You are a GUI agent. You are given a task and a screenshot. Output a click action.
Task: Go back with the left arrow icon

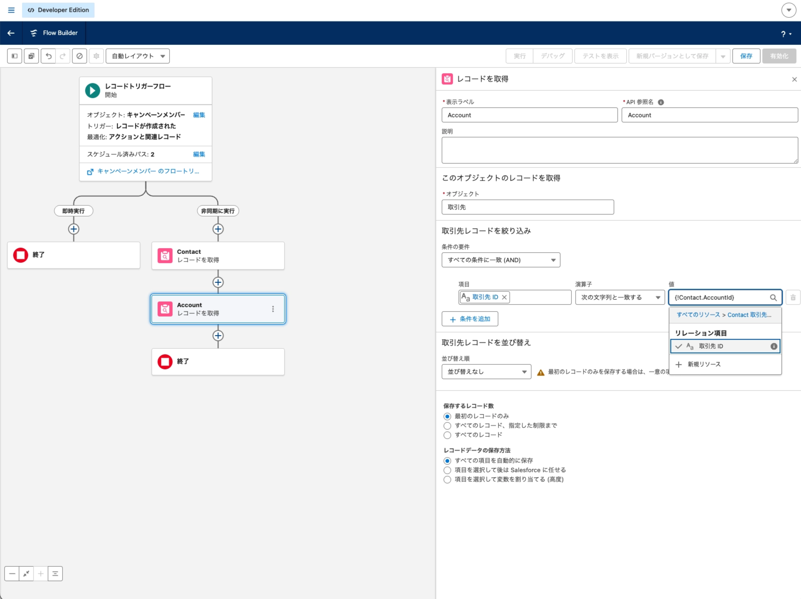pos(11,33)
